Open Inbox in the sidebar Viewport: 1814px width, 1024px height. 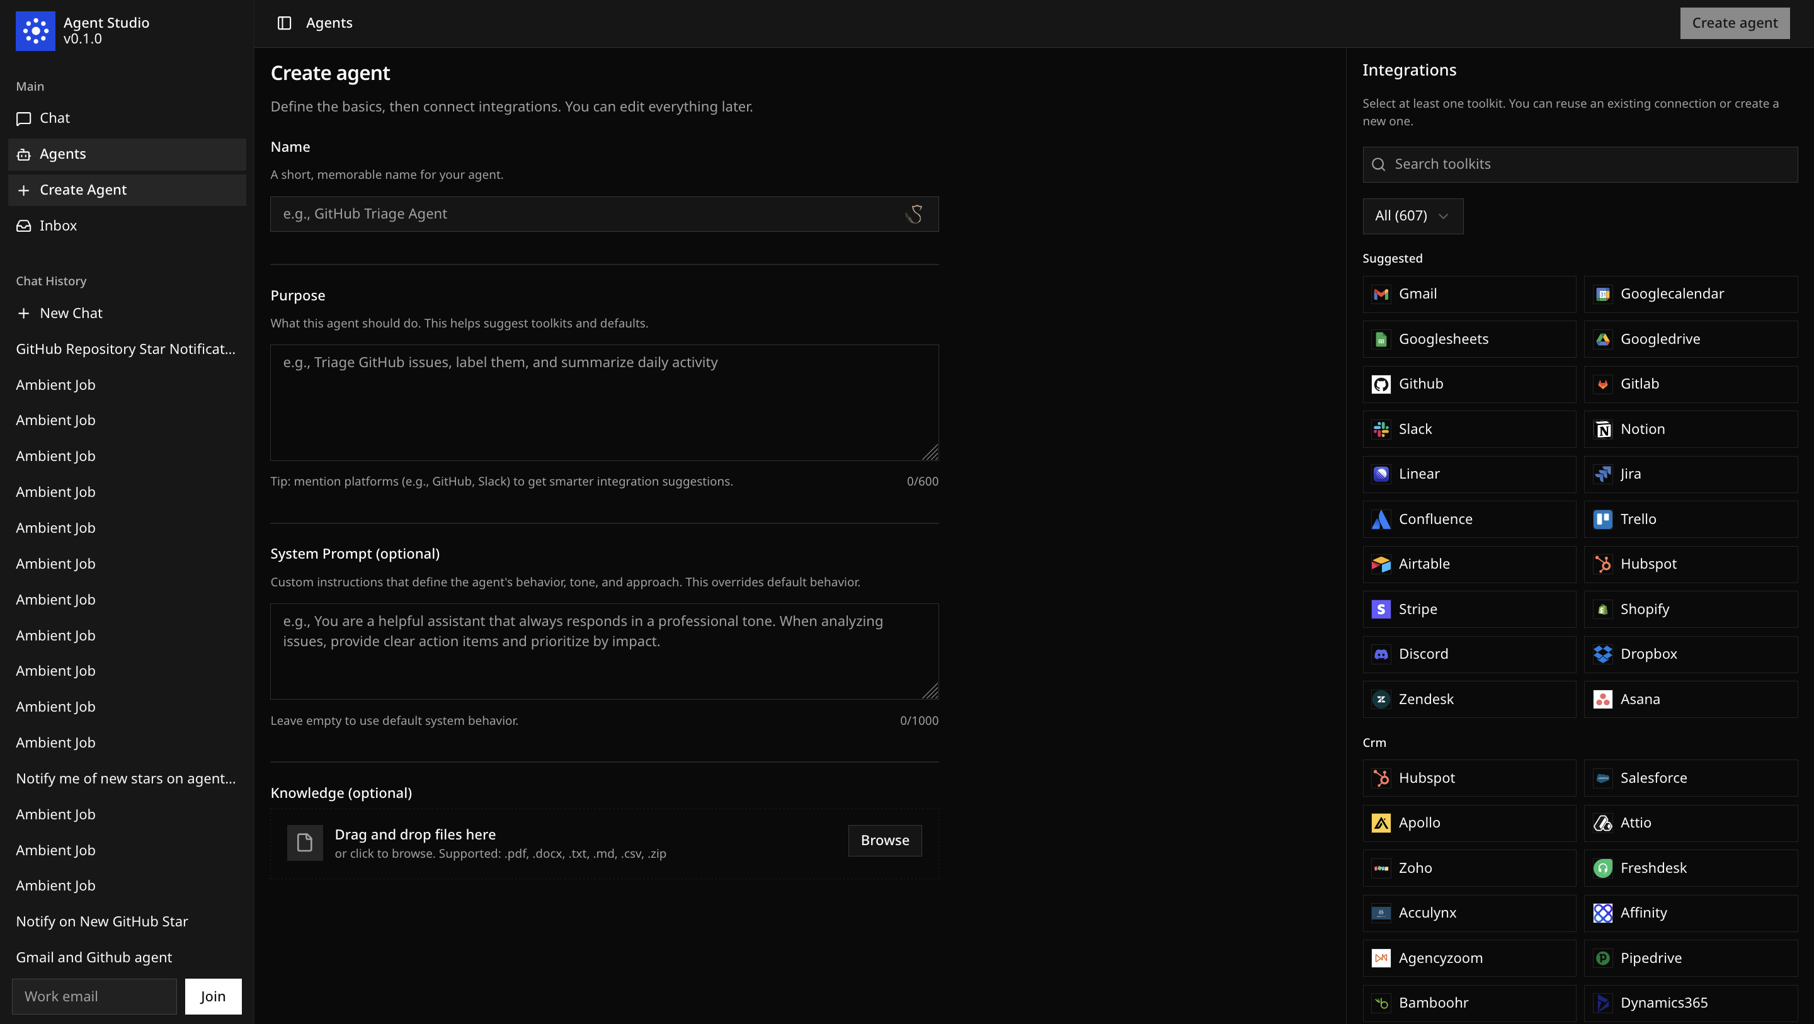point(58,226)
